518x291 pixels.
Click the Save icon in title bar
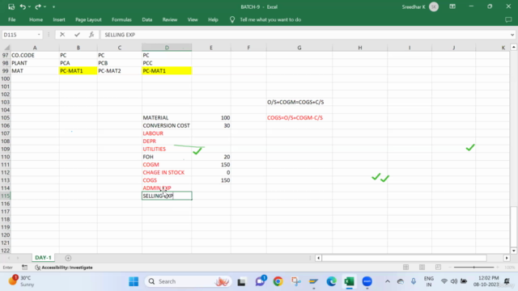pyautogui.click(x=11, y=6)
